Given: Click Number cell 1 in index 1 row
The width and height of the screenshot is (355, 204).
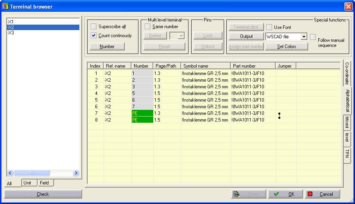Looking at the screenshot, I should click(142, 73).
